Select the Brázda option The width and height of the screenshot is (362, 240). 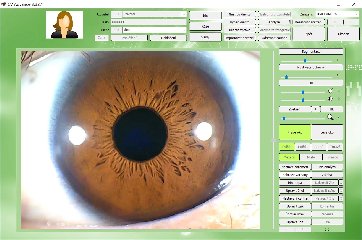[333, 157]
